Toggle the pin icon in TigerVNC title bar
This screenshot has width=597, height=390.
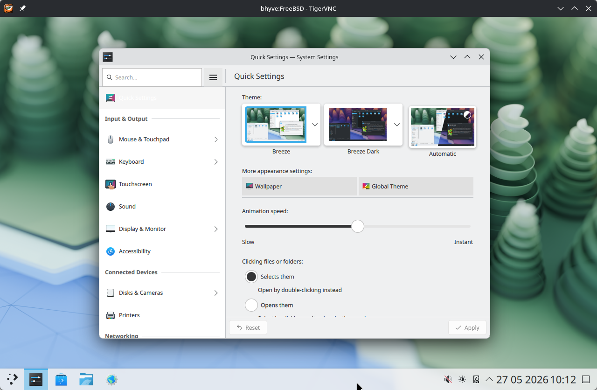[22, 8]
